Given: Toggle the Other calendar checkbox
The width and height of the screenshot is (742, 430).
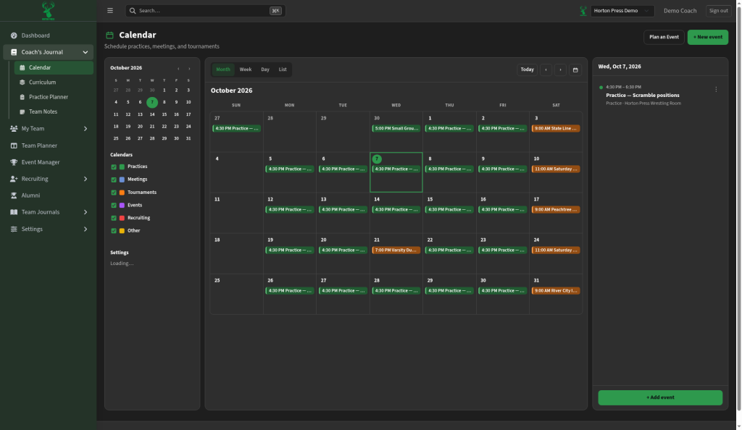Looking at the screenshot, I should coord(114,231).
